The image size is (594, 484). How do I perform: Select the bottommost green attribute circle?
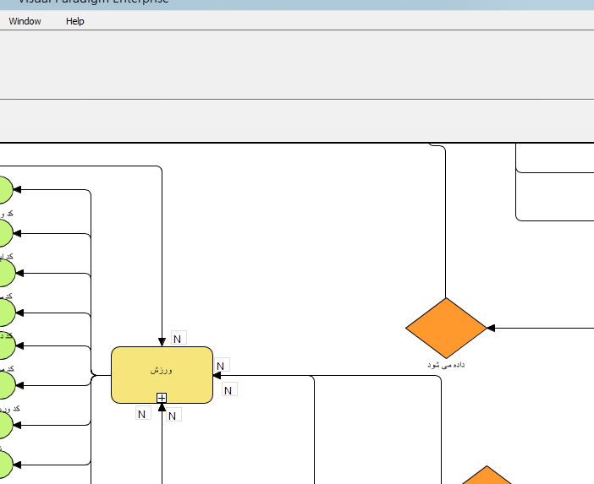coord(4,465)
